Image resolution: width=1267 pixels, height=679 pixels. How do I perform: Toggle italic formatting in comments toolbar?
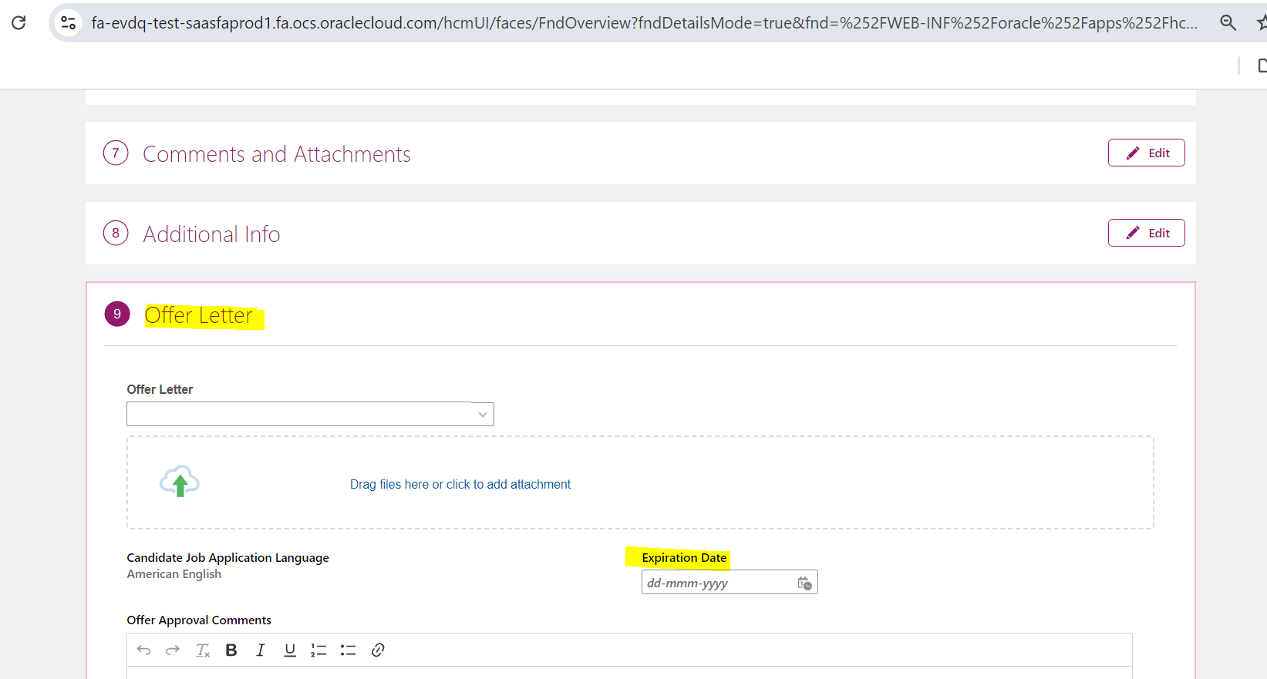coord(261,650)
